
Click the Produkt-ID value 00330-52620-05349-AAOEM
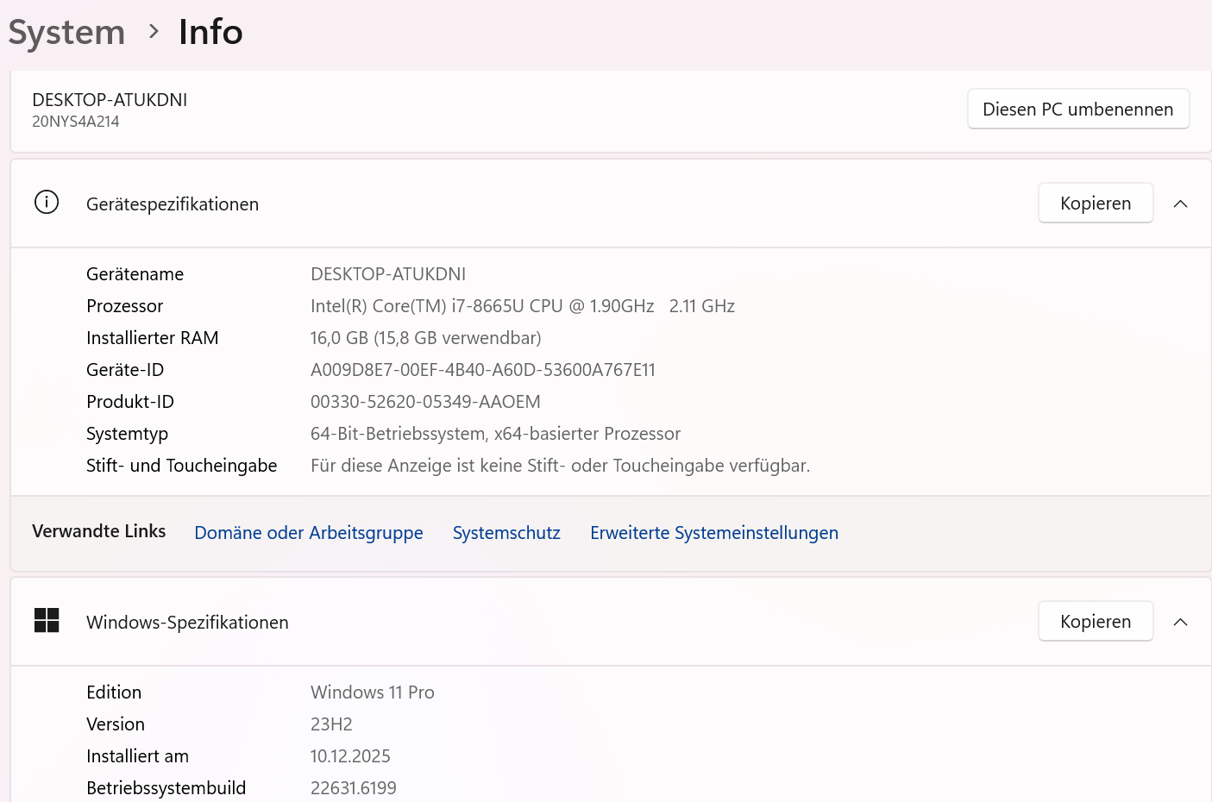click(x=425, y=402)
